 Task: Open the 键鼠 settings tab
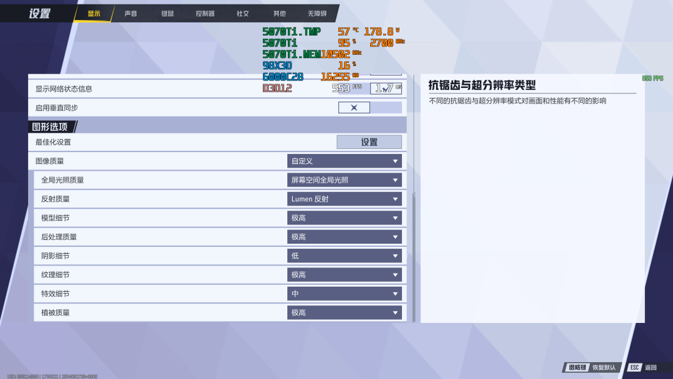point(168,13)
